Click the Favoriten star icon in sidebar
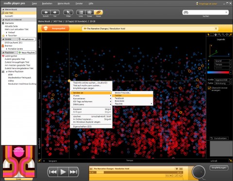Image resolution: width=233 pixels, height=181 pixels. pyautogui.click(x=3, y=36)
